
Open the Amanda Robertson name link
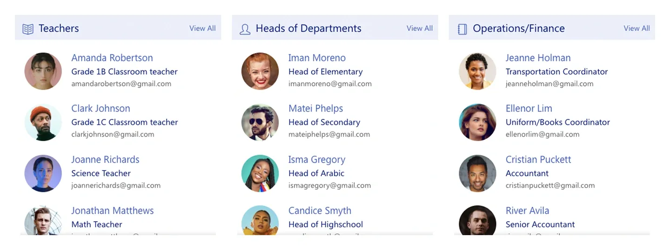coord(112,58)
